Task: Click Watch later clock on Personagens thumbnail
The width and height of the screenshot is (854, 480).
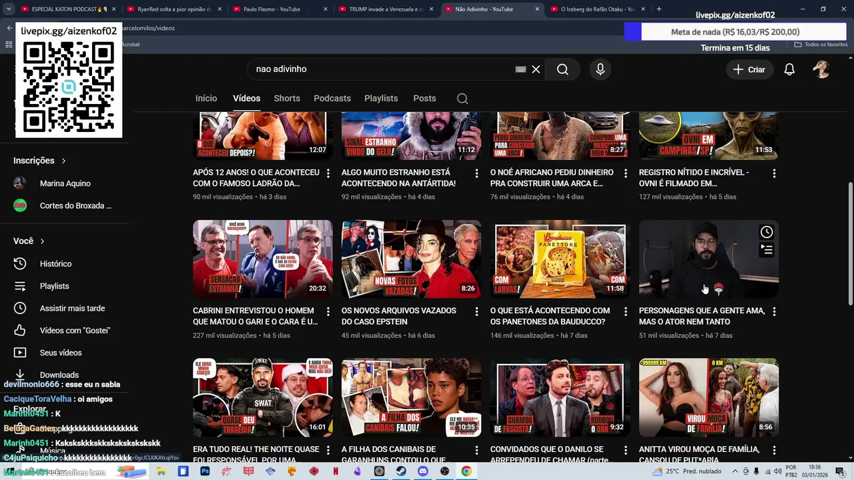Action: 767,232
